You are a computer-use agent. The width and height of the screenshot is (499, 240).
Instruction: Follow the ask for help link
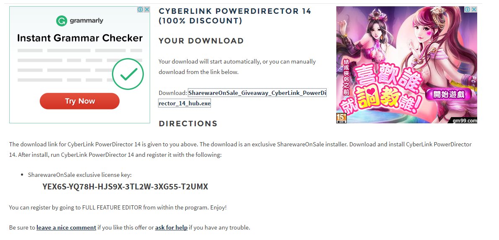pyautogui.click(x=171, y=227)
